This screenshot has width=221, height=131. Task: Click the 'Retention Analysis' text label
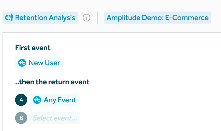45,18
